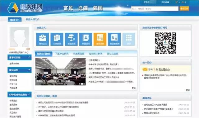The image size is (199, 118).
Task: Click the orange search button
Action: (x=184, y=9)
